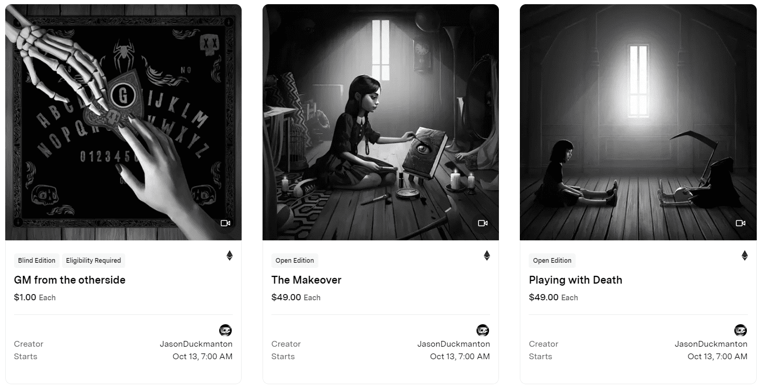Image resolution: width=762 pixels, height=391 pixels.
Task: Open the GM from the otherside listing
Action: tap(69, 280)
